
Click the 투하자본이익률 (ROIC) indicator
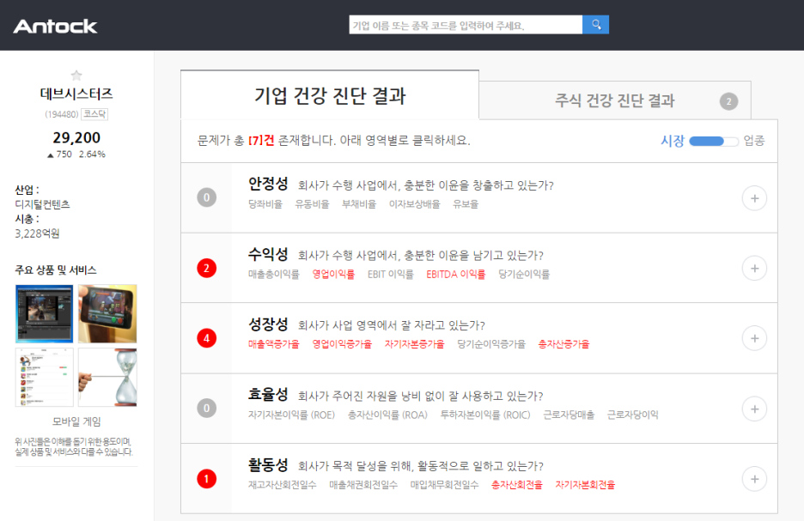(485, 415)
